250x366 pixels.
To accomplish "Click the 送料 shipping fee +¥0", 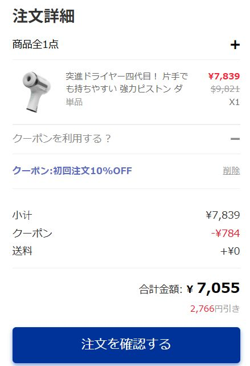I will 230,251.
